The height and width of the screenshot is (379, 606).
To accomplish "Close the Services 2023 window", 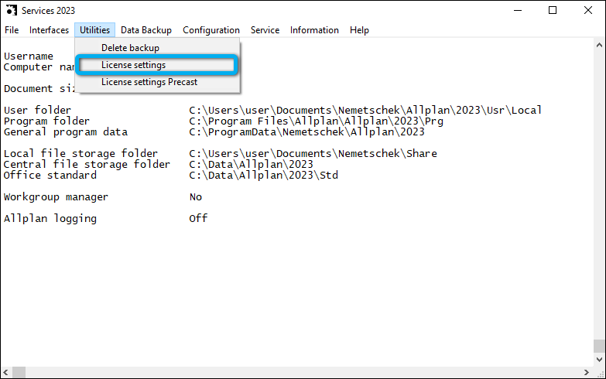I will [588, 10].
